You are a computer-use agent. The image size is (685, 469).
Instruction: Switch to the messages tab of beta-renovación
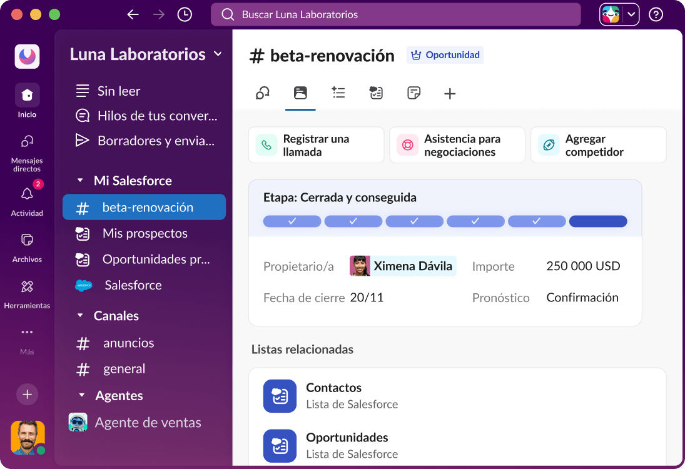(x=262, y=93)
